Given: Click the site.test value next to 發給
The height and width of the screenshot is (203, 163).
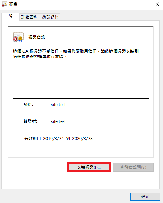Looking at the screenshot, I should tap(58, 105).
